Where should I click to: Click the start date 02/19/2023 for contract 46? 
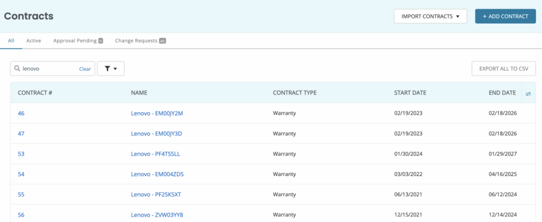408,113
